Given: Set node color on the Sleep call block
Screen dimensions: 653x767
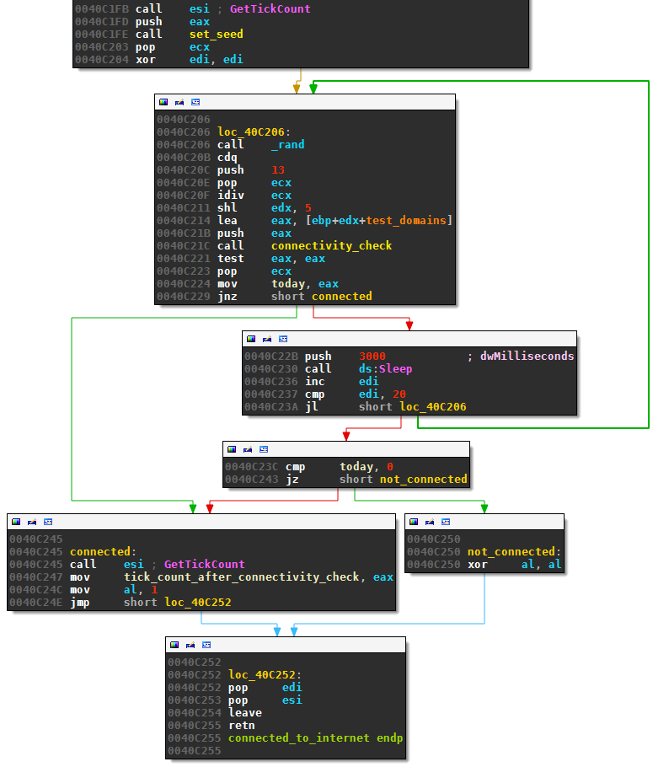Looking at the screenshot, I should (251, 339).
